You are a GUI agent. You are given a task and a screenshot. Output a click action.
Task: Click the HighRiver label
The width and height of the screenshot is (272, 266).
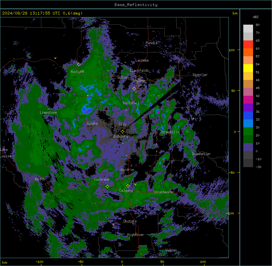[136, 235]
